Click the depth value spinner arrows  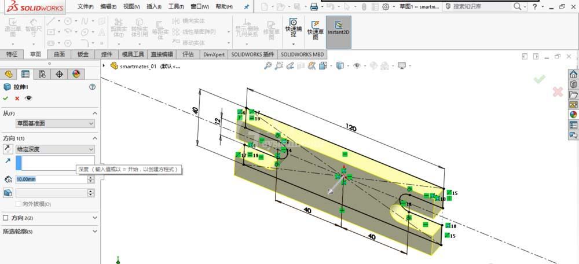[91, 179]
